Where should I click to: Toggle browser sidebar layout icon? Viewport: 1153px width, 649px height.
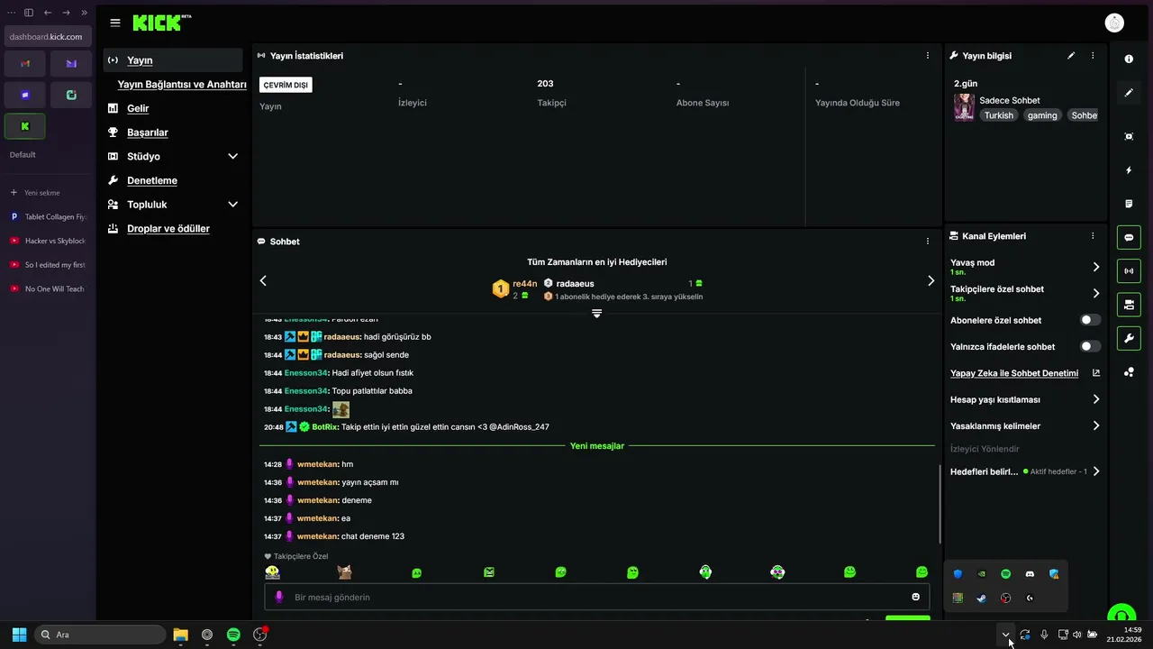(x=29, y=13)
